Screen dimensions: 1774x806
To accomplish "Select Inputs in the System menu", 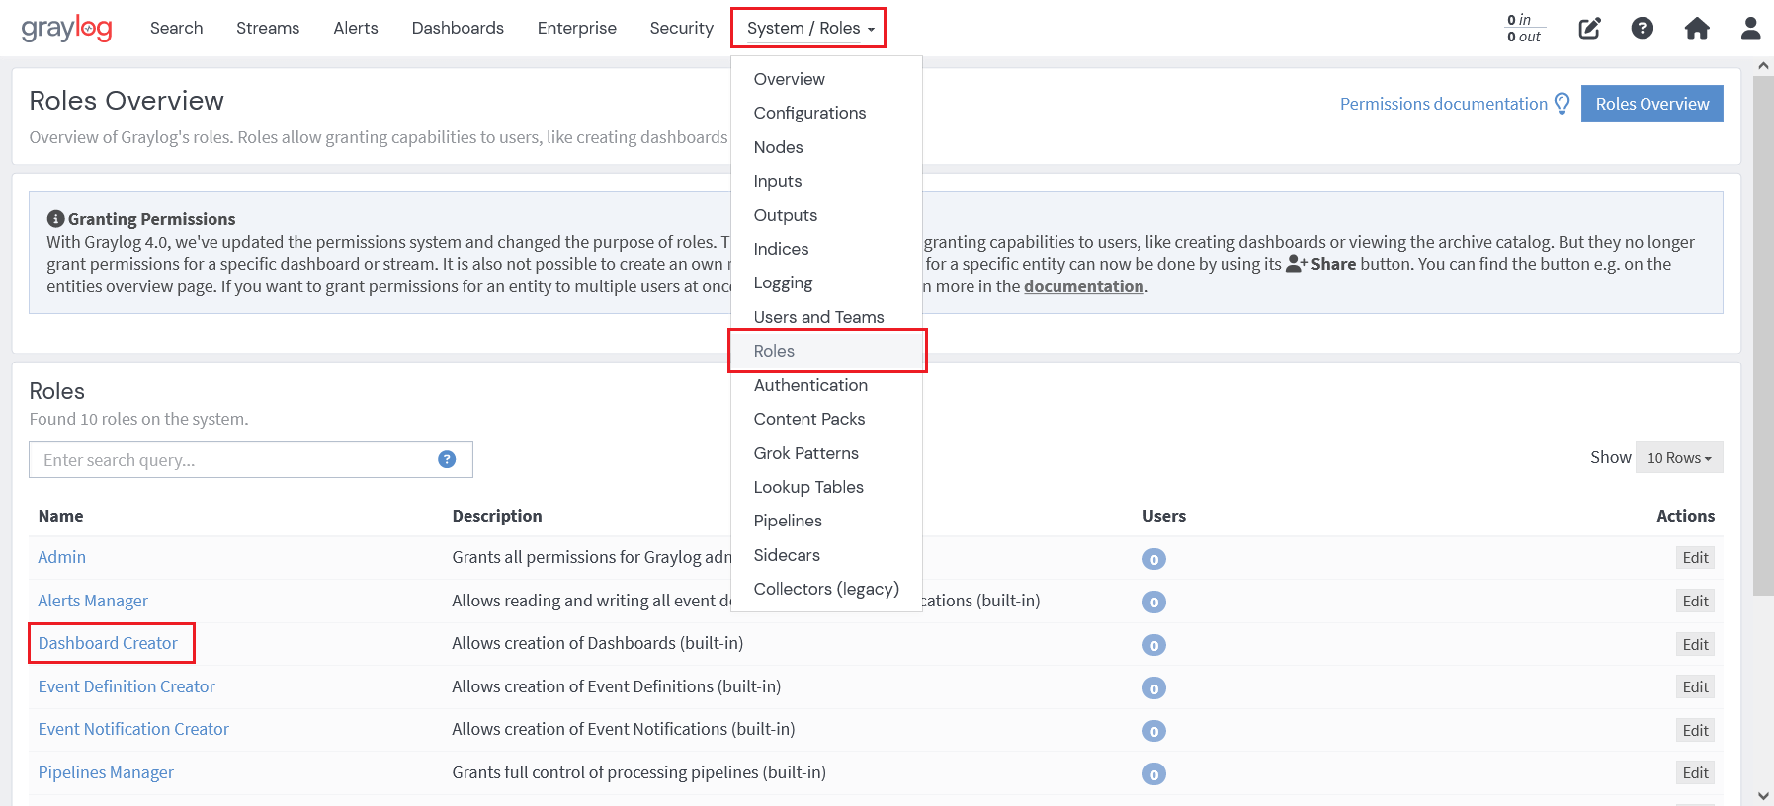I will pyautogui.click(x=826, y=181).
